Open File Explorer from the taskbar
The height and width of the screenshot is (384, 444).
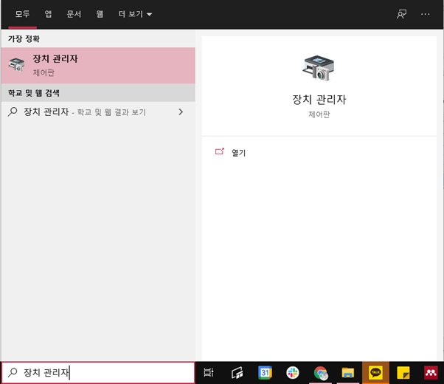tap(348, 373)
